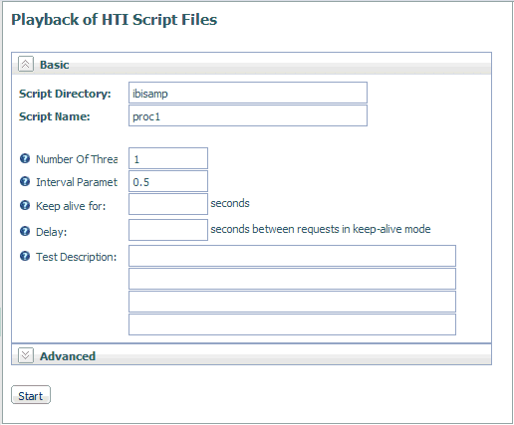
Task: Activate the Delay seconds input box
Action: point(168,230)
